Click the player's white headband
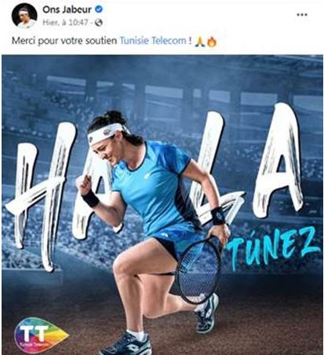This screenshot has height=355, width=324. click(106, 134)
